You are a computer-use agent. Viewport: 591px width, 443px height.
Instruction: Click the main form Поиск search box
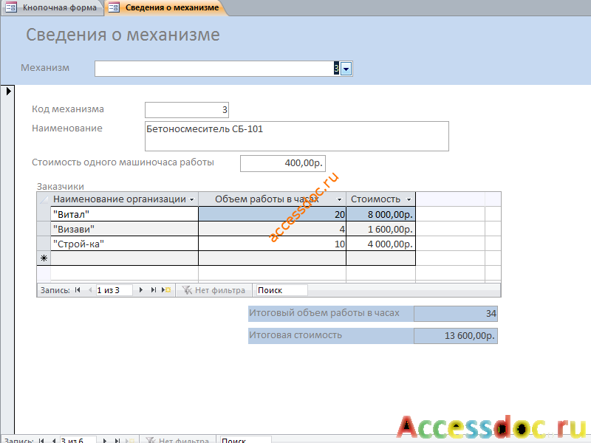coord(245,440)
